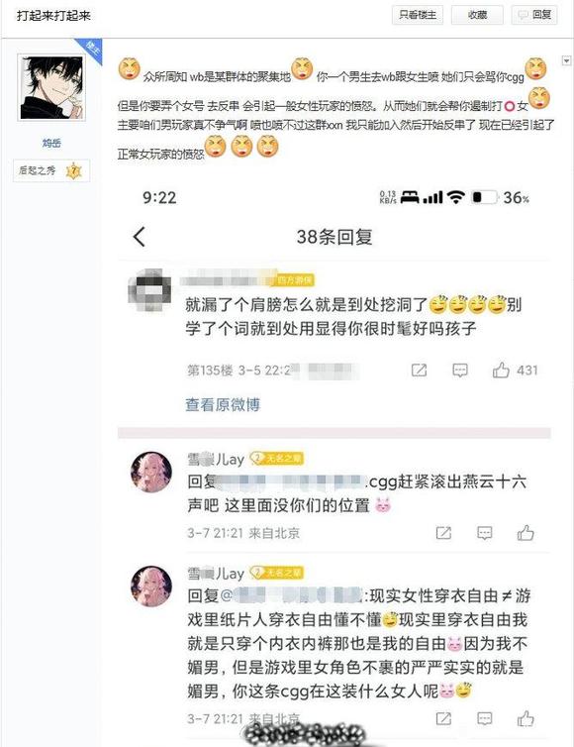Viewport: 574px width, 747px height.
Task: Tap the first 雪…儿ay reply's pink avatar
Action: 151,473
